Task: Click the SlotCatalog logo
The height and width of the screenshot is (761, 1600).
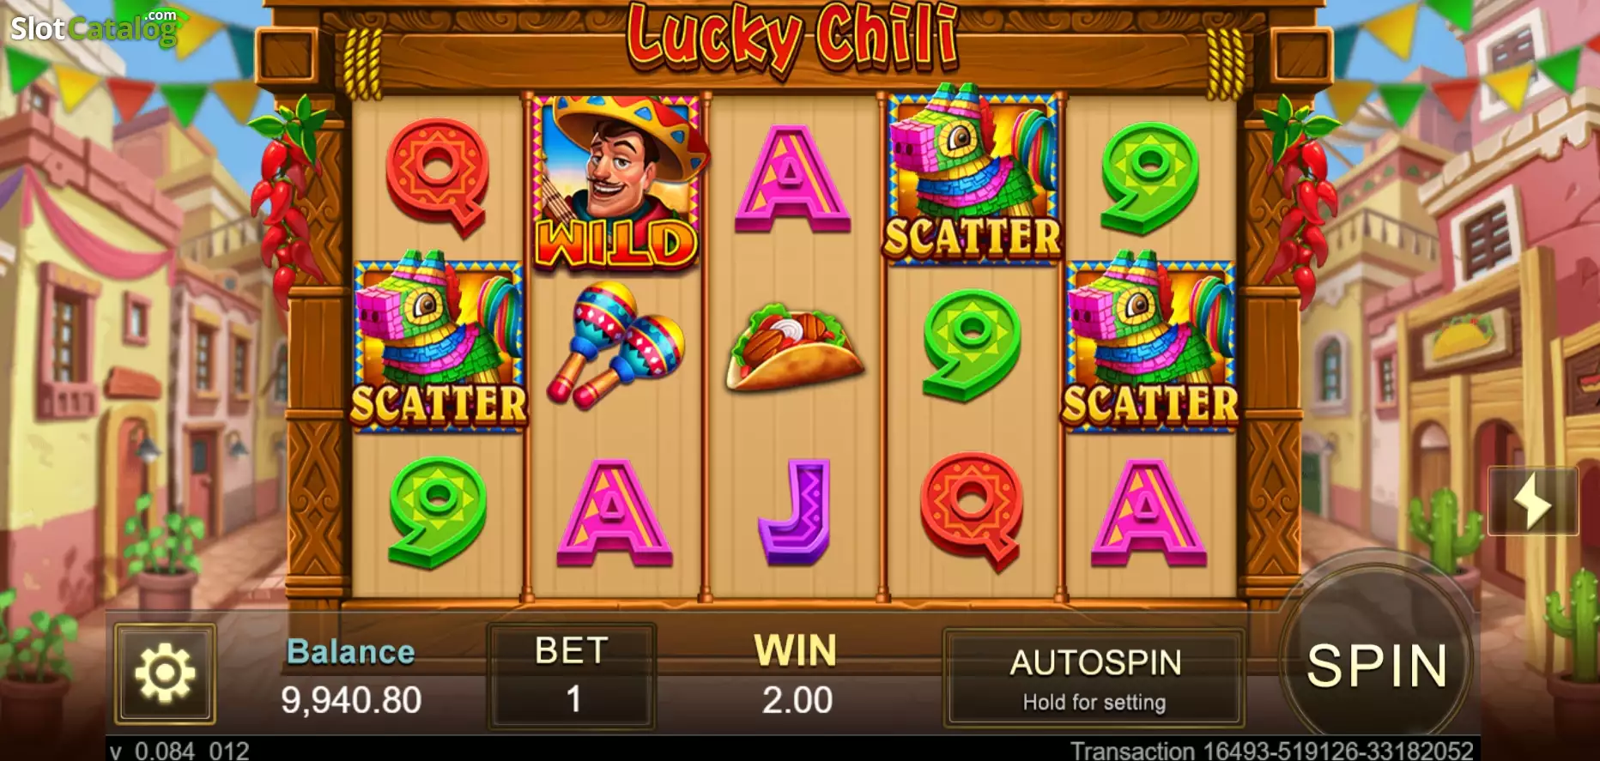Action: tap(94, 27)
